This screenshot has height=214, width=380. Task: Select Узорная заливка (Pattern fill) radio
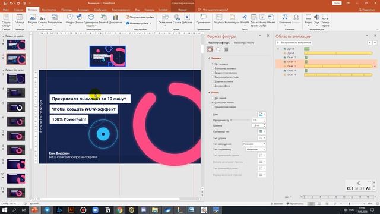click(213, 81)
